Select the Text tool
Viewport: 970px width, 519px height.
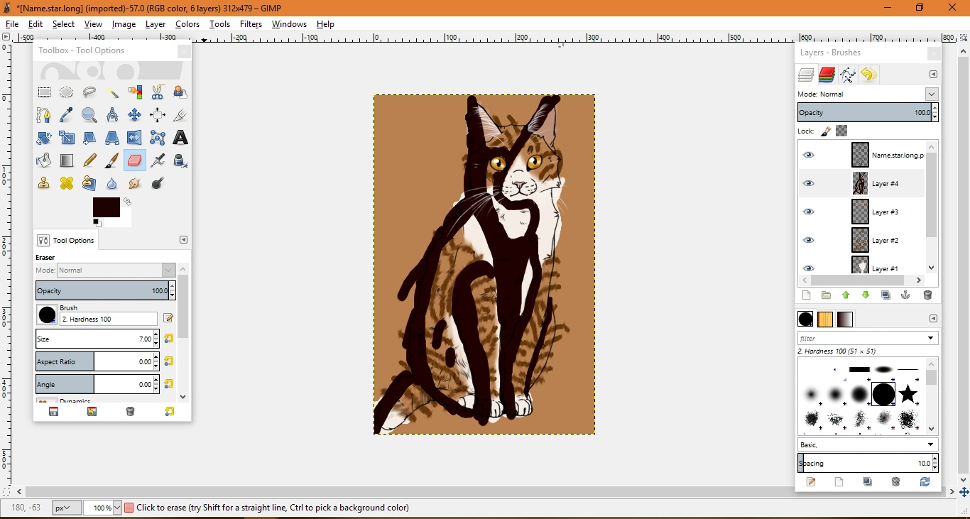point(180,138)
